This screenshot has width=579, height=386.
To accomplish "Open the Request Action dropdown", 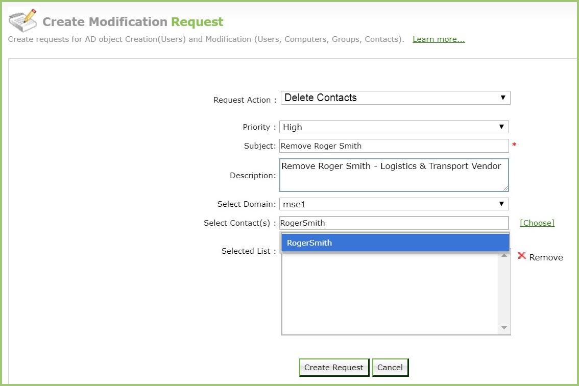I will pos(395,98).
